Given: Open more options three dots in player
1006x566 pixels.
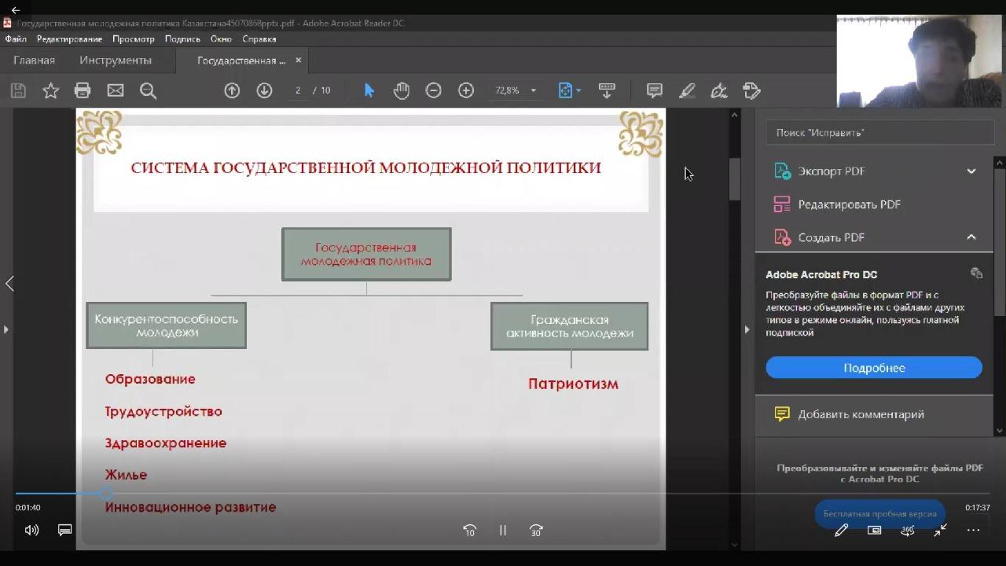Looking at the screenshot, I should coord(973,531).
